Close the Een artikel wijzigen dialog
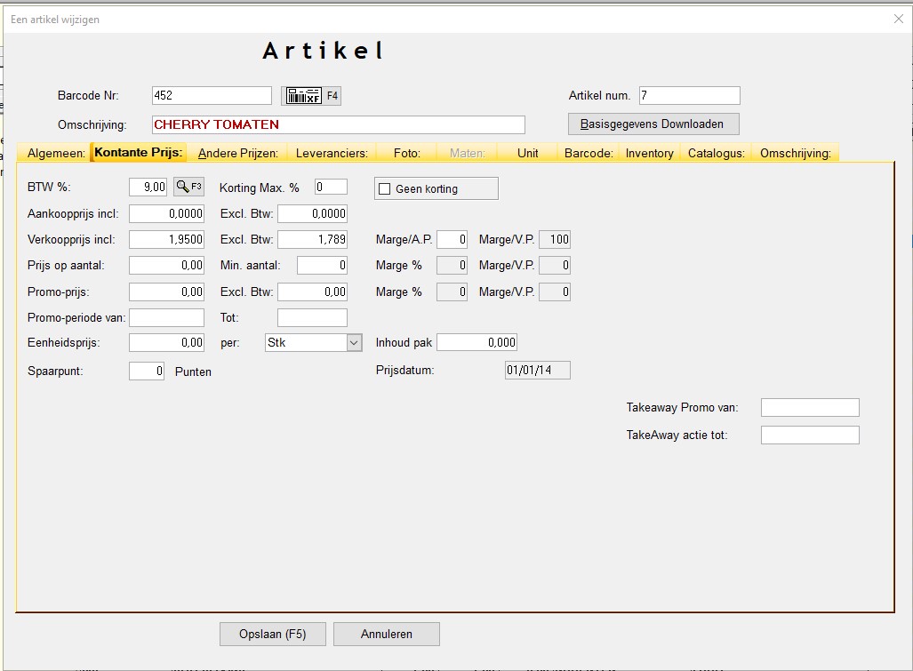Image resolution: width=913 pixels, height=671 pixels. [899, 20]
